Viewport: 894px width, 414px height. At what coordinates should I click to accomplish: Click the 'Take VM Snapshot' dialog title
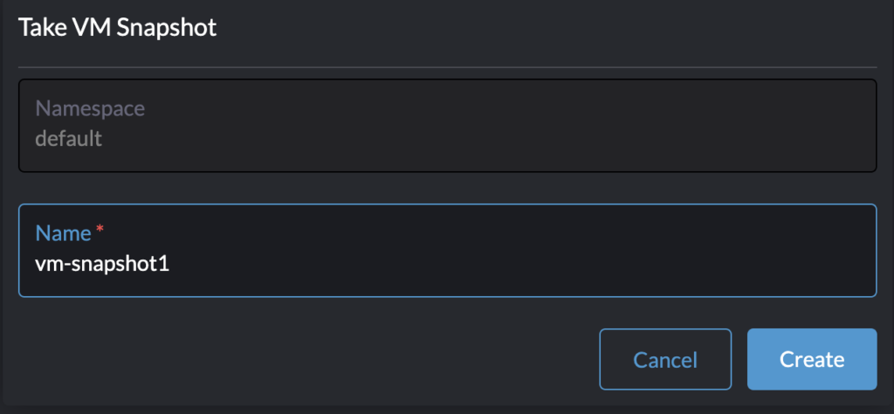point(118,27)
